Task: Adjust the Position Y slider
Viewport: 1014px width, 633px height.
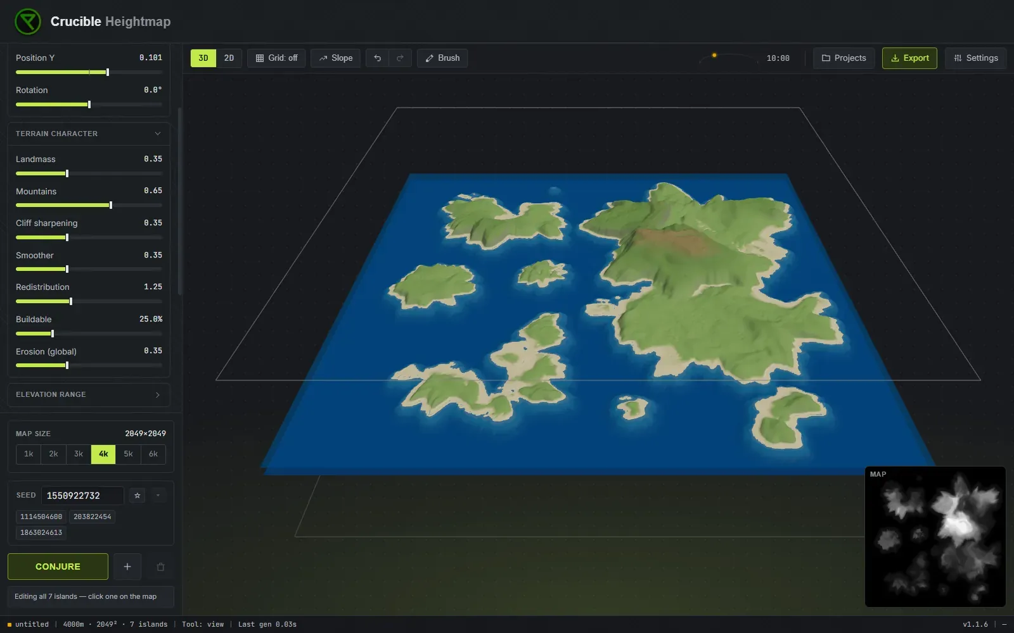Action: (89, 72)
